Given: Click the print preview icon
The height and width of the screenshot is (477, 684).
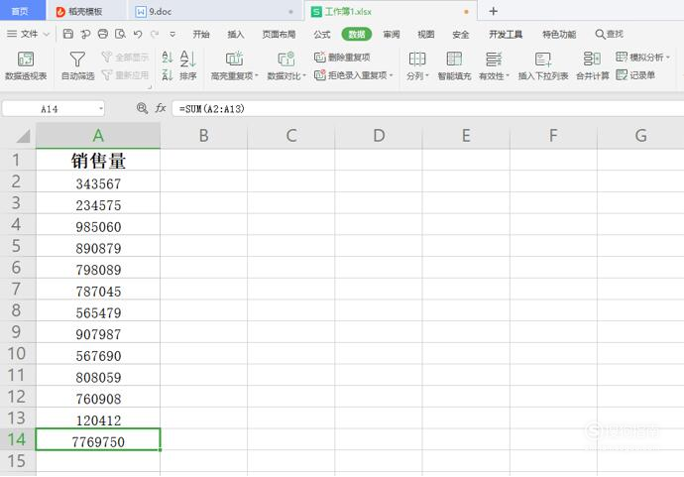Looking at the screenshot, I should 120,34.
